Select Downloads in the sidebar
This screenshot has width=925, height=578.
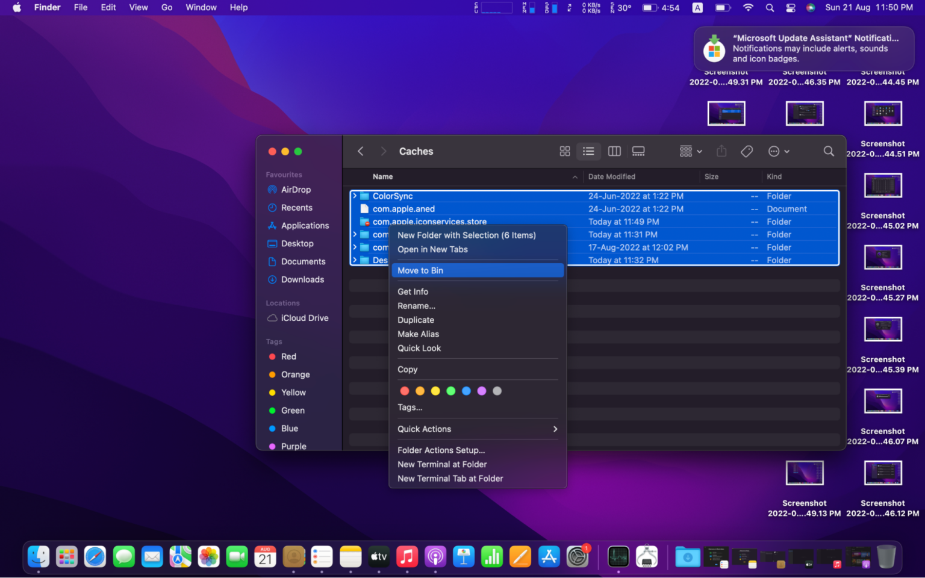coord(302,279)
